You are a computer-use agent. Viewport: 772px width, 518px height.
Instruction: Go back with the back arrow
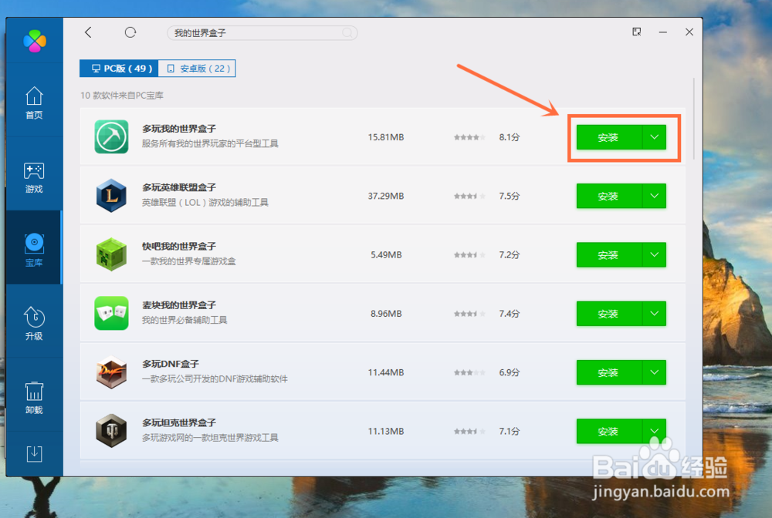click(88, 32)
